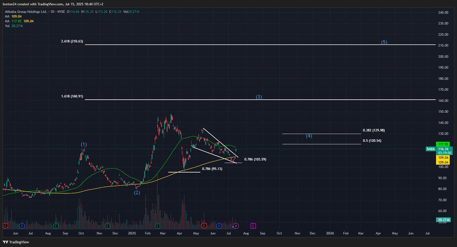This screenshot has width=457, height=247.
Task: Click the 240.00 price axis label
Action: pos(443,13)
